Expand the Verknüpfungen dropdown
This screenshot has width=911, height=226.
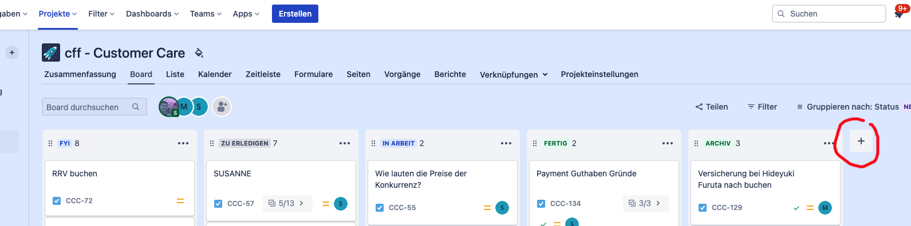[x=514, y=75]
